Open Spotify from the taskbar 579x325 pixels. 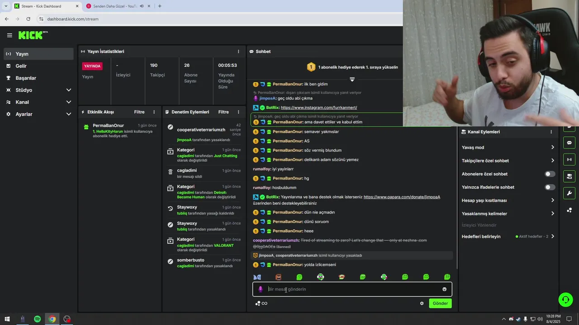click(37, 319)
